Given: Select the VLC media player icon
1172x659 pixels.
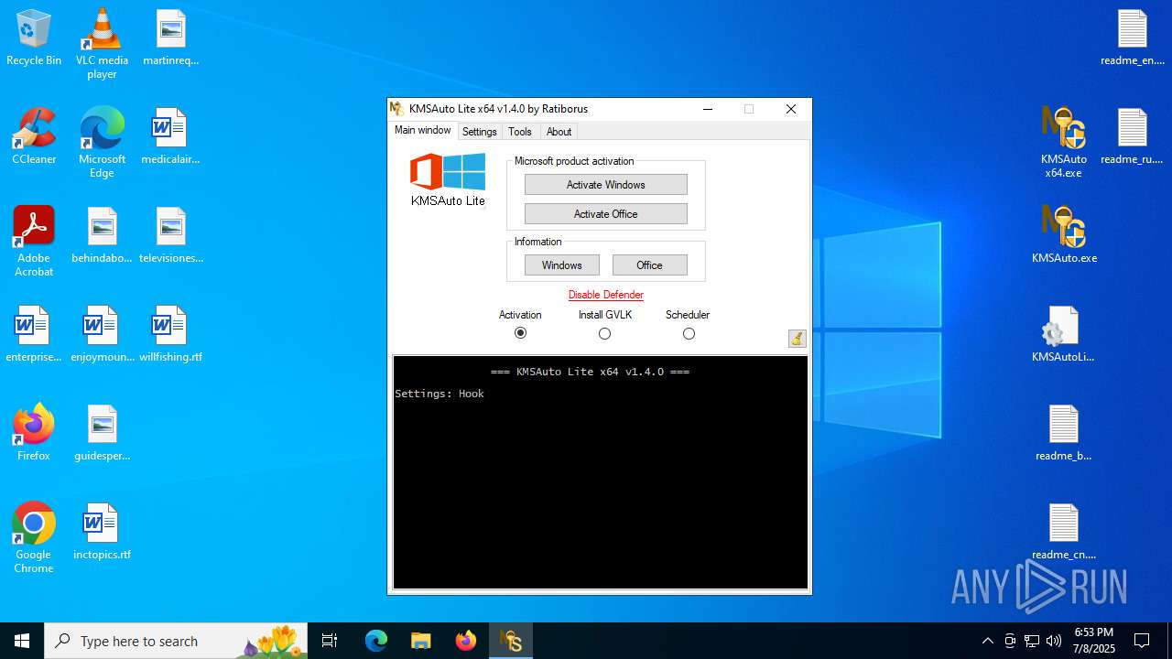Looking at the screenshot, I should (x=102, y=44).
